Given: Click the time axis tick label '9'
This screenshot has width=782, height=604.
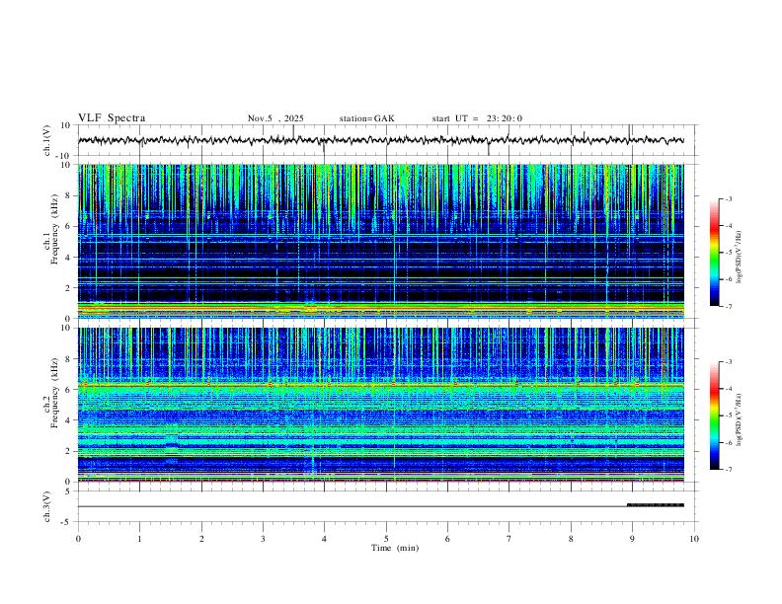Looking at the screenshot, I should click(632, 539).
